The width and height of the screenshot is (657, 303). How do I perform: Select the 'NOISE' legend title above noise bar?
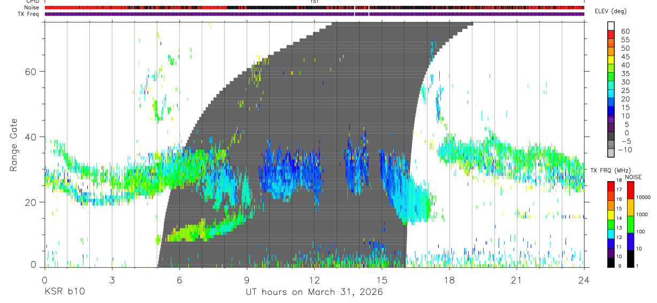[633, 177]
